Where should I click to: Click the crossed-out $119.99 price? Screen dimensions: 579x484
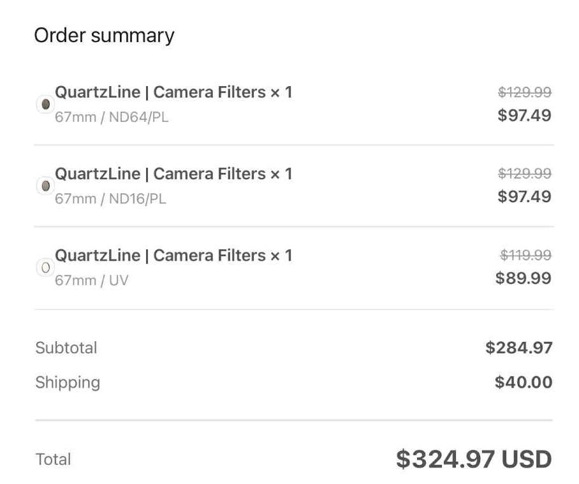[525, 256]
